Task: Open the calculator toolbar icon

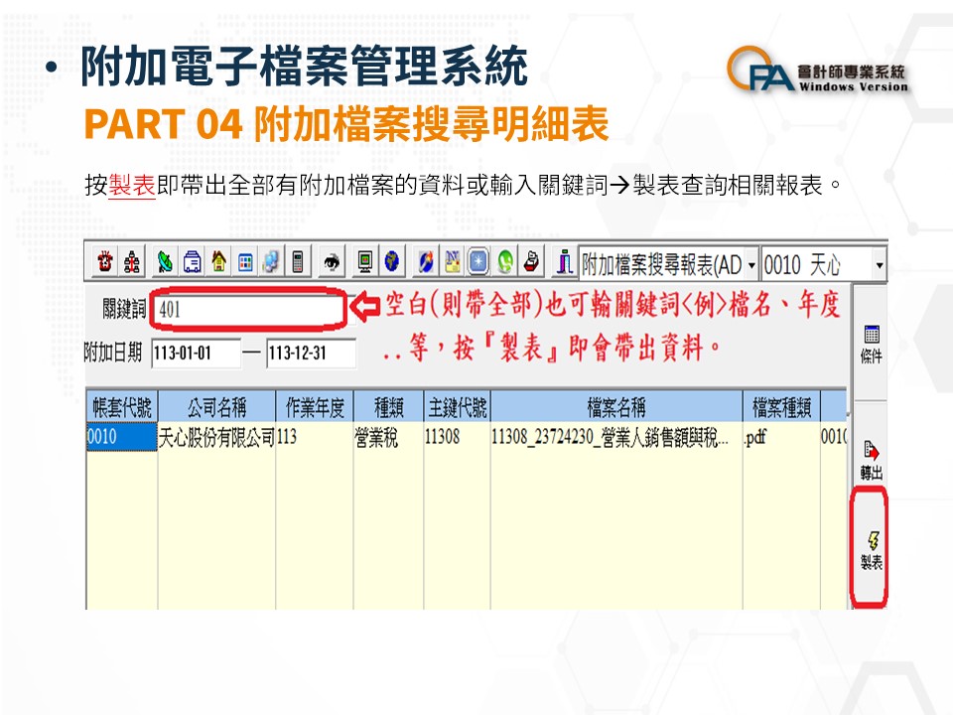Action: click(x=298, y=262)
